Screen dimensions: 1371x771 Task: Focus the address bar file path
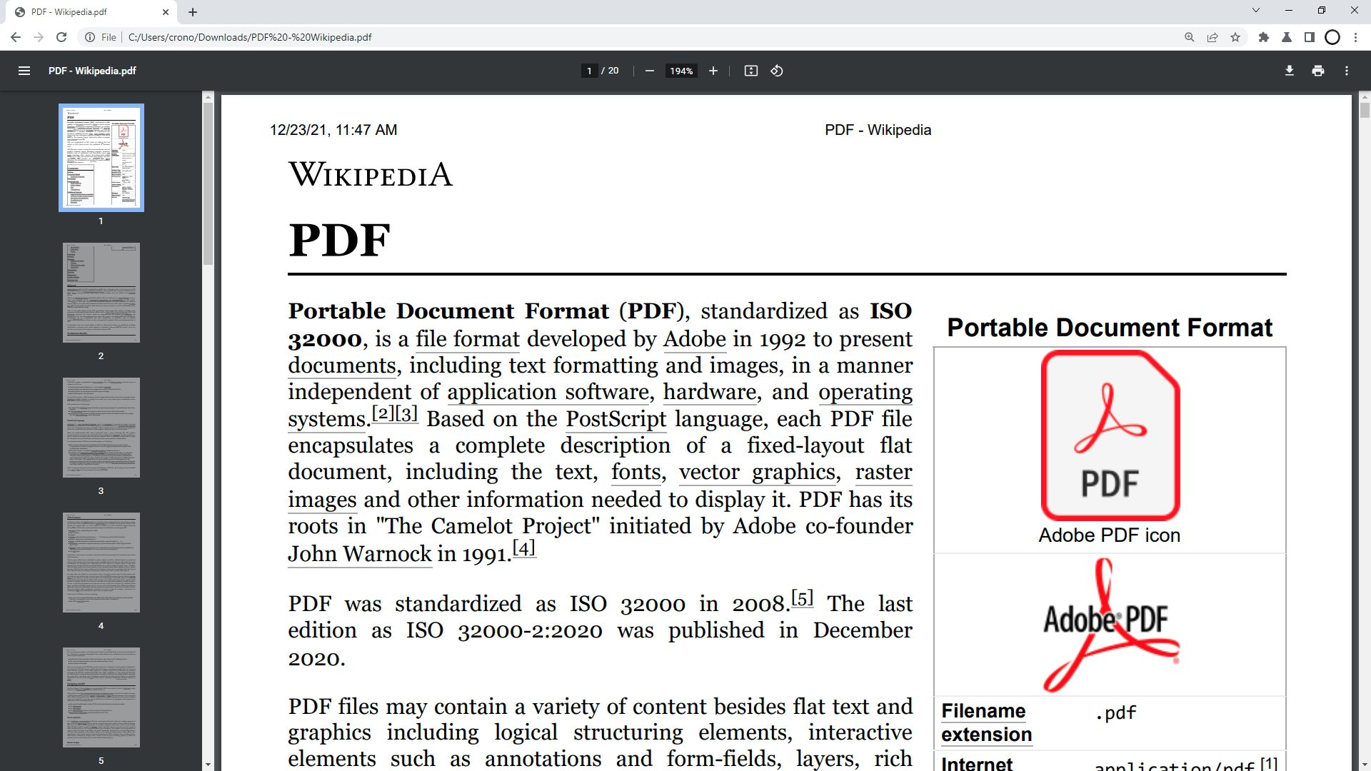click(250, 37)
